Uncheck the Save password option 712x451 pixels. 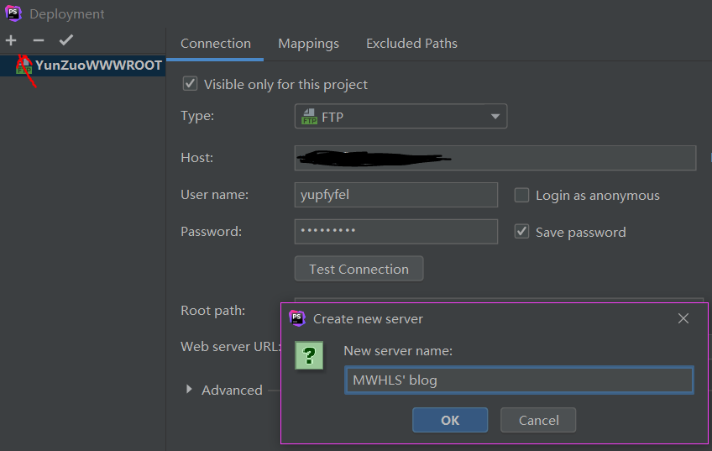pyautogui.click(x=521, y=232)
